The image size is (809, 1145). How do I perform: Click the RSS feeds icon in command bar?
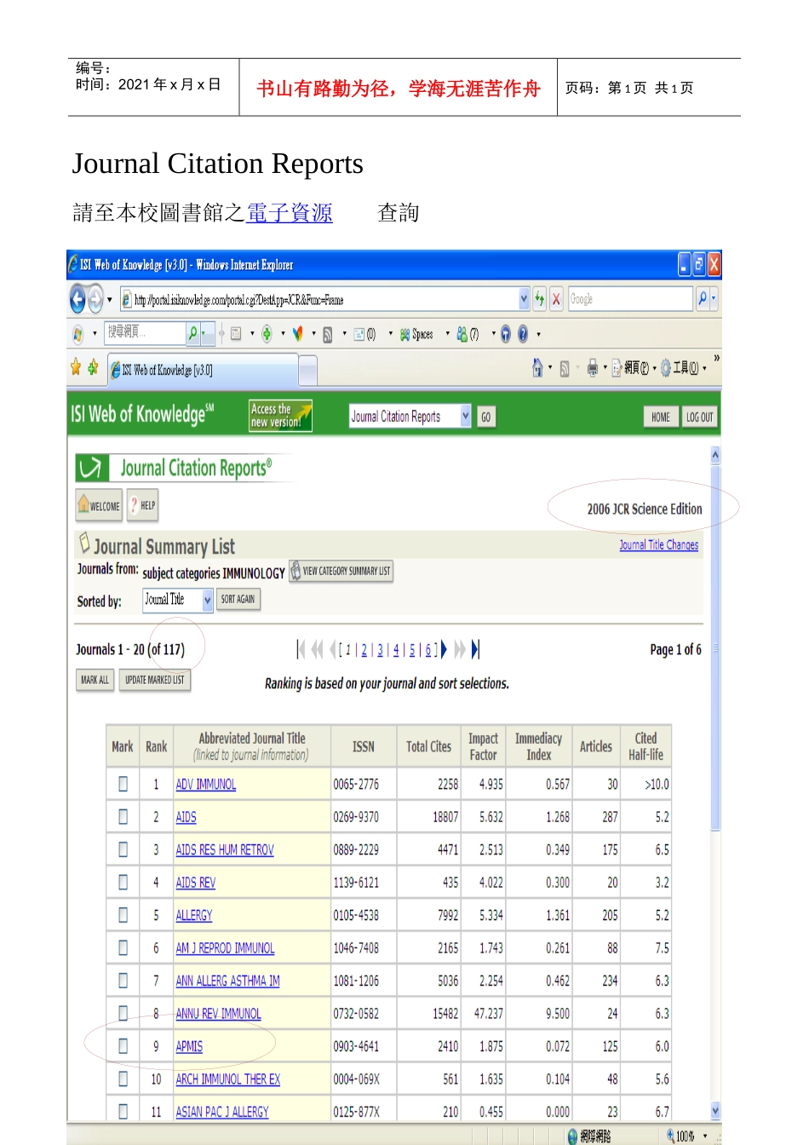(564, 368)
